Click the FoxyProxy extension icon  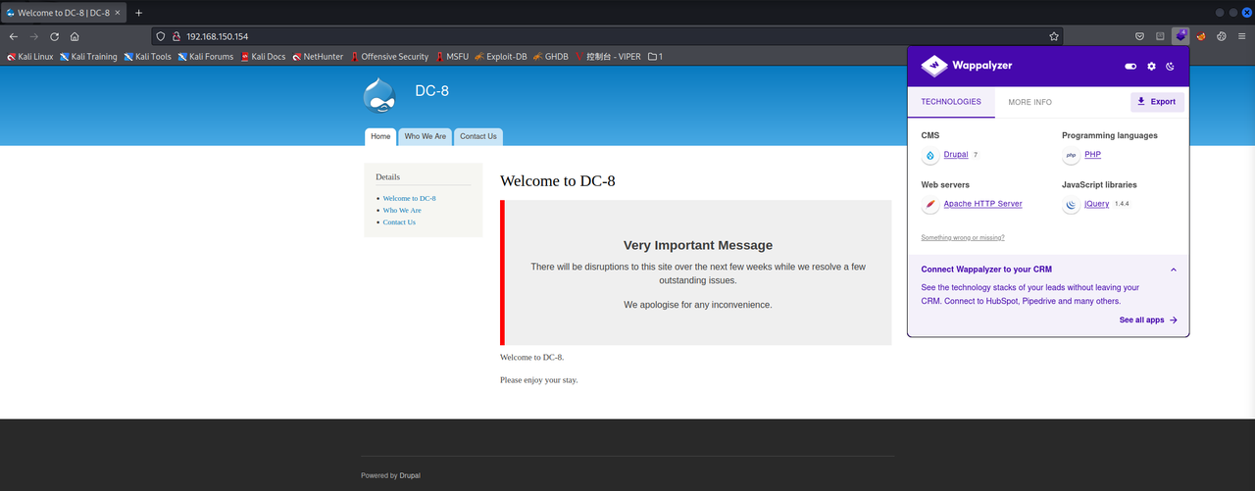(x=1201, y=36)
